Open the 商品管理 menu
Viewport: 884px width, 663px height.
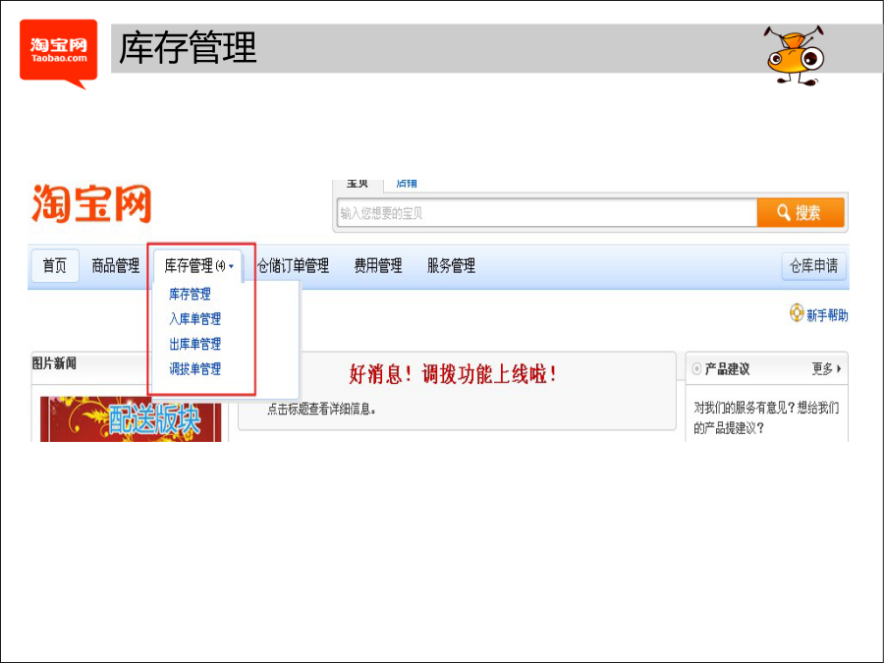pyautogui.click(x=116, y=265)
